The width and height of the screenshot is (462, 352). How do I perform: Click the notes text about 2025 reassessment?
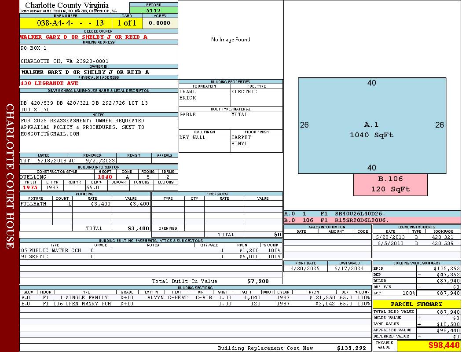tap(82, 127)
